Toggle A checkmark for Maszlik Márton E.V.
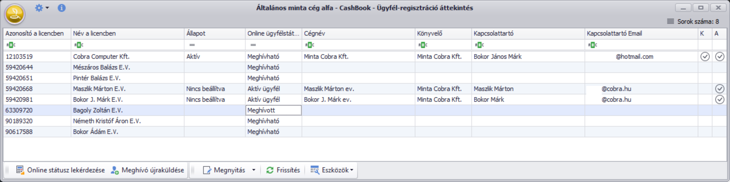 [720, 89]
